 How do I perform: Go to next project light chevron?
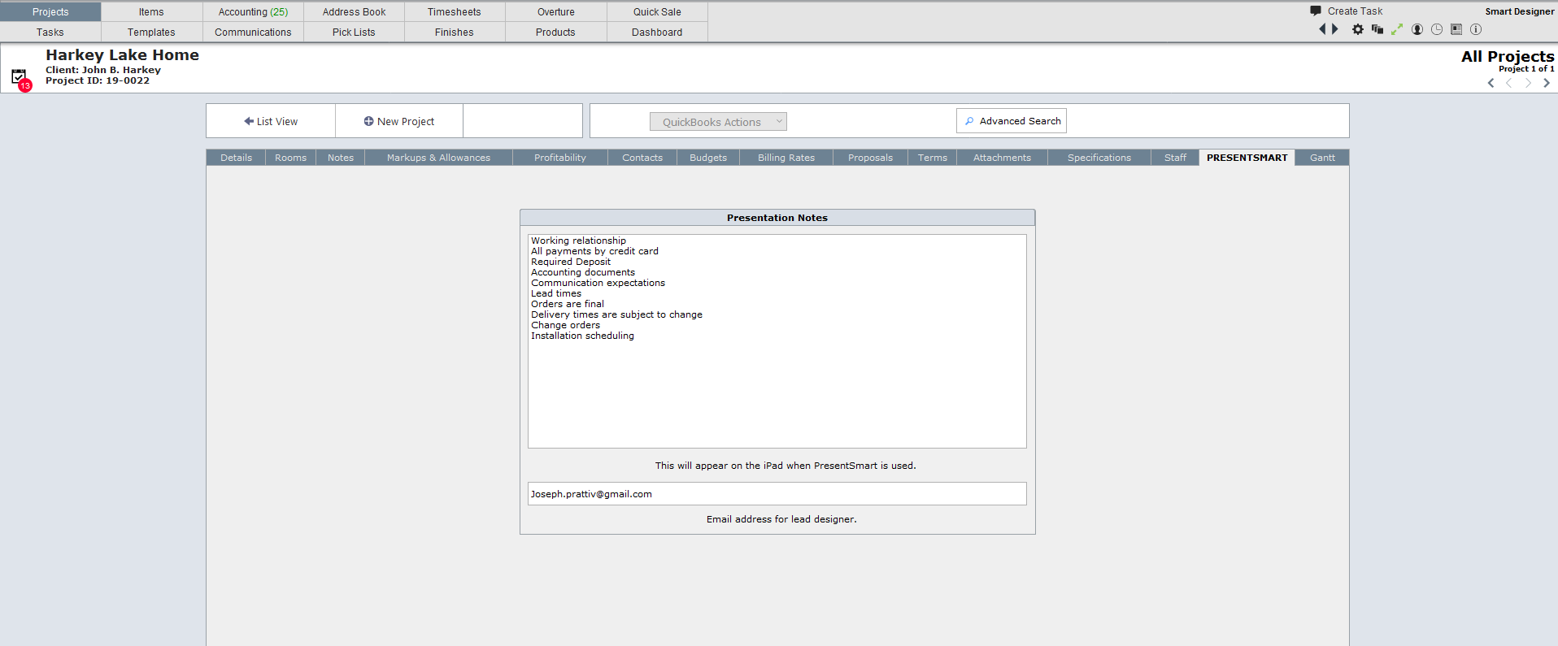pos(1528,83)
